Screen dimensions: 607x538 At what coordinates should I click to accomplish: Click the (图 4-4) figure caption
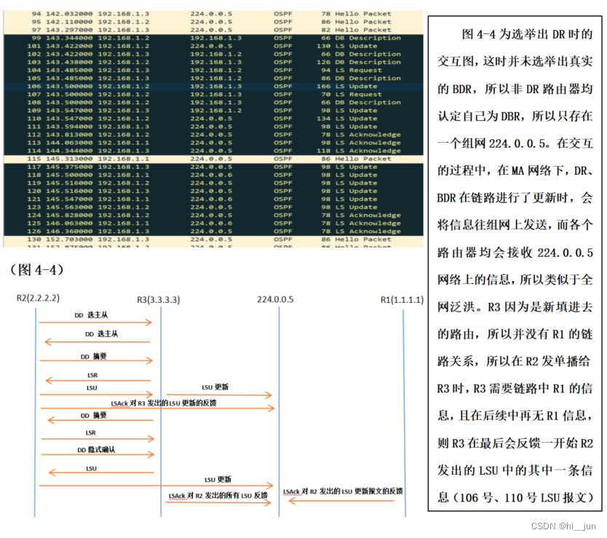(x=37, y=269)
